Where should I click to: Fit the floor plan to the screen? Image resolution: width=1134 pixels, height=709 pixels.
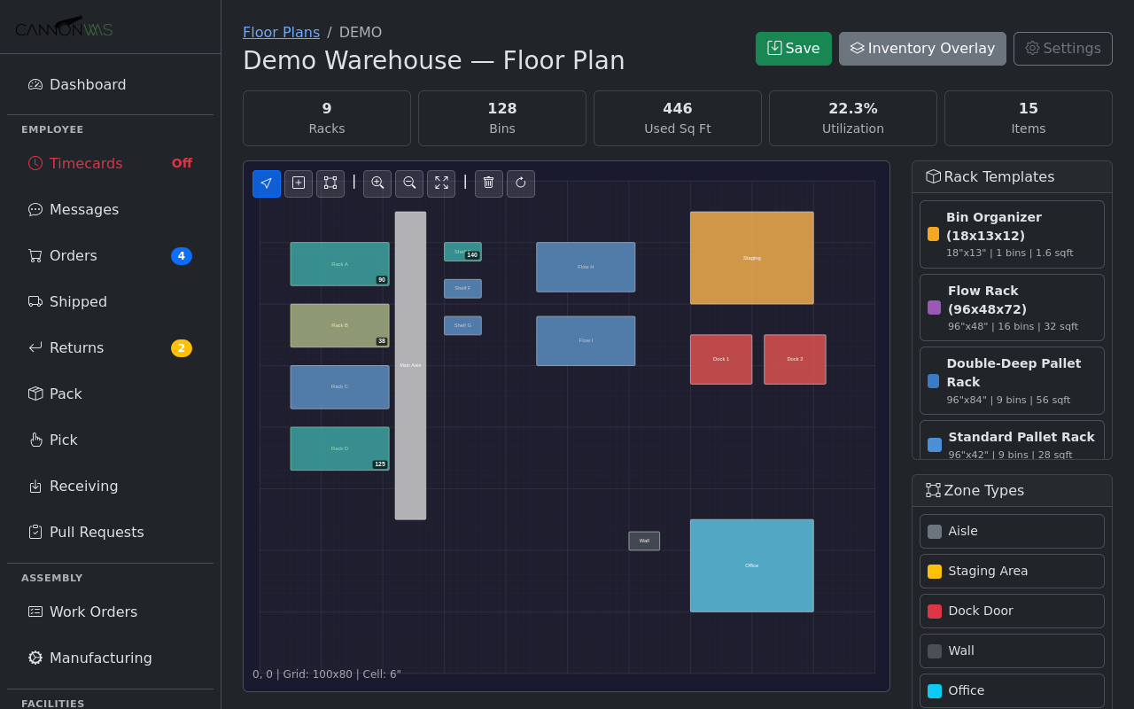tap(441, 183)
